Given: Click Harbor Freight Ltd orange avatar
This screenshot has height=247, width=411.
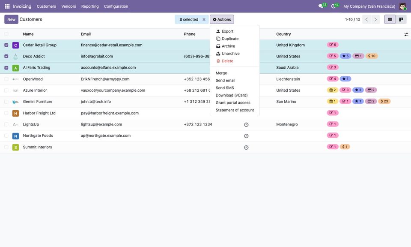Looking at the screenshot, I should 15,113.
